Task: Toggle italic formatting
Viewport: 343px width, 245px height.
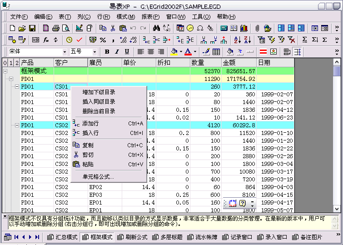Action: [x=117, y=52]
